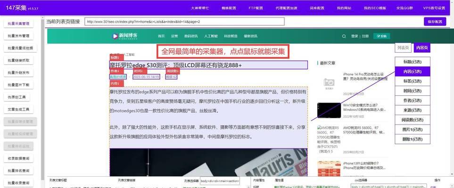
Task: Select the 图片1(已选) field option
Action: click(413, 129)
